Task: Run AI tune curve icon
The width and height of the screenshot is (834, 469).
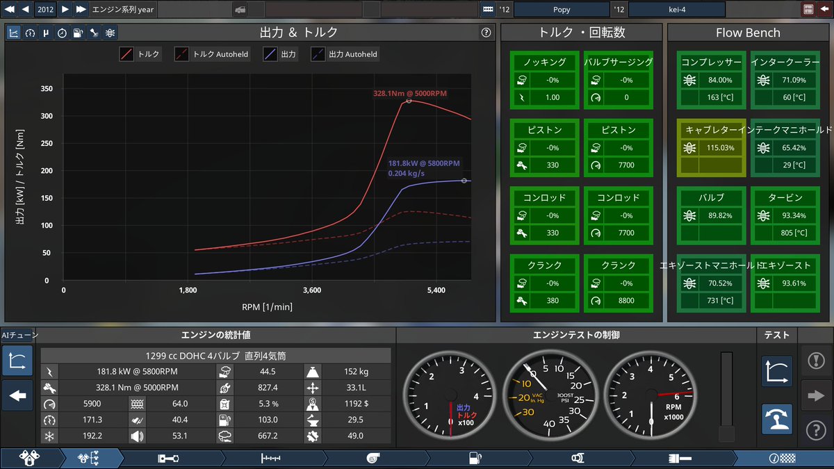Action: click(17, 361)
